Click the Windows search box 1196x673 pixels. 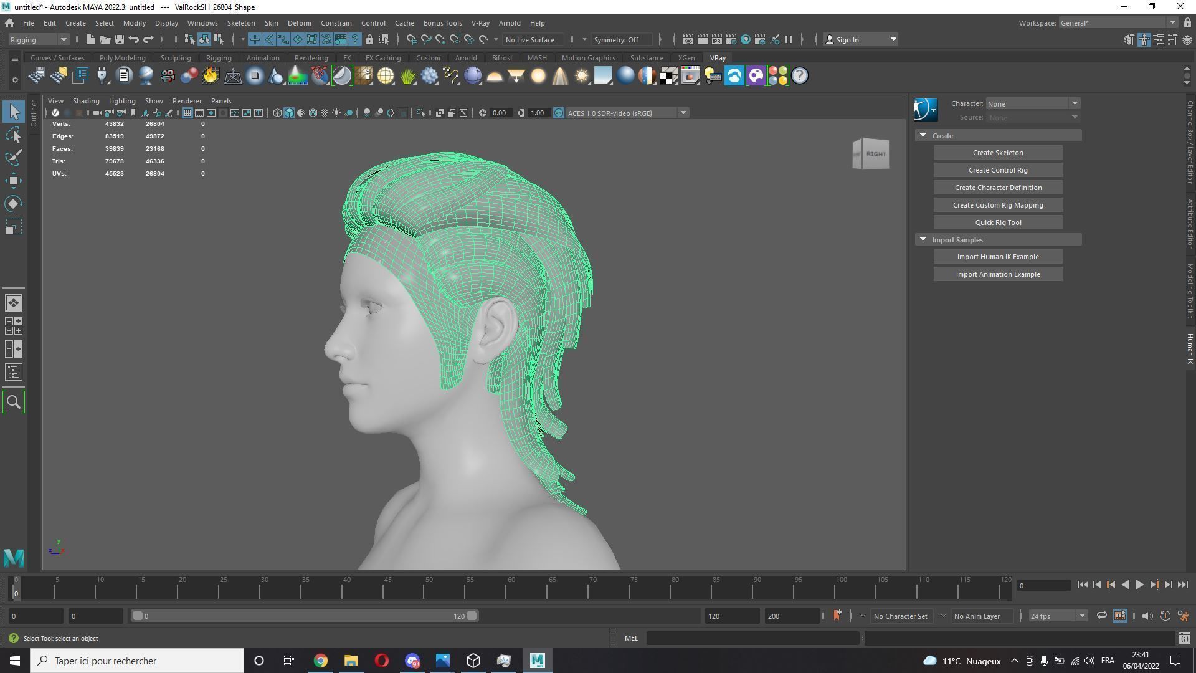click(138, 661)
